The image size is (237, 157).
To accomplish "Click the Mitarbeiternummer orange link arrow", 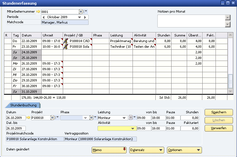I will pyautogui.click(x=38, y=12).
